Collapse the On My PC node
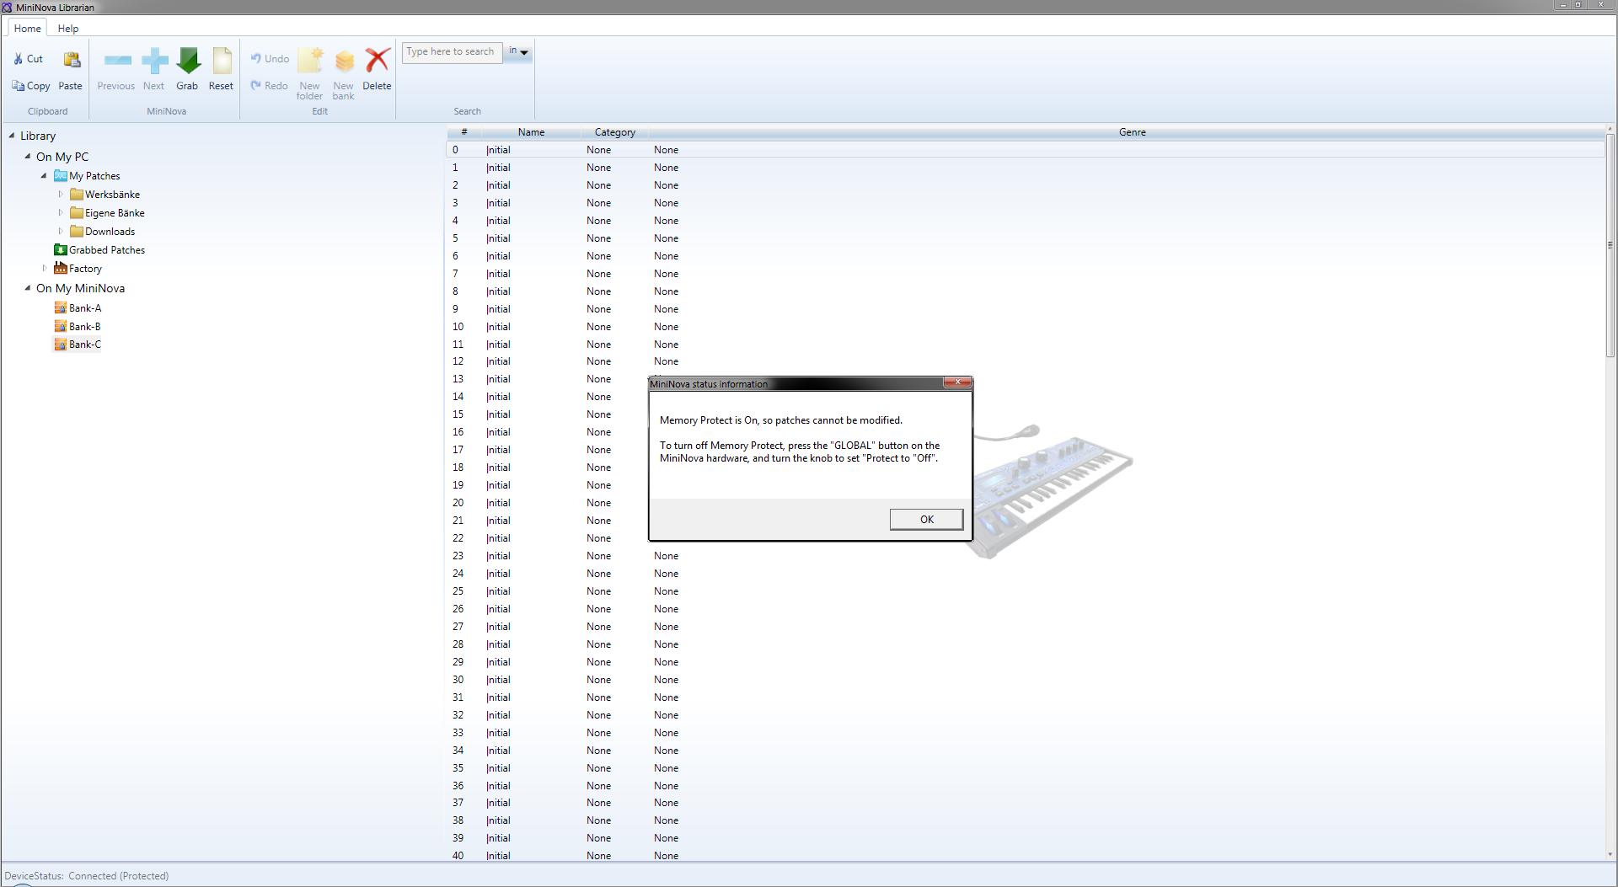 28,157
